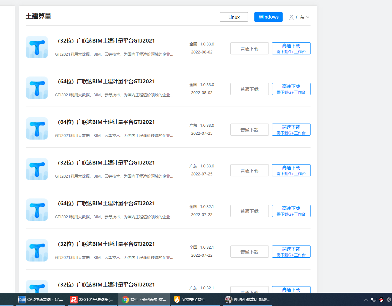Click the date 2022-08-02 in the 32位 row
This screenshot has width=392, height=306.
click(x=202, y=52)
